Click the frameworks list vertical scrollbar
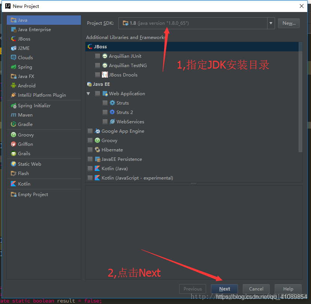311x304 pixels. point(300,97)
